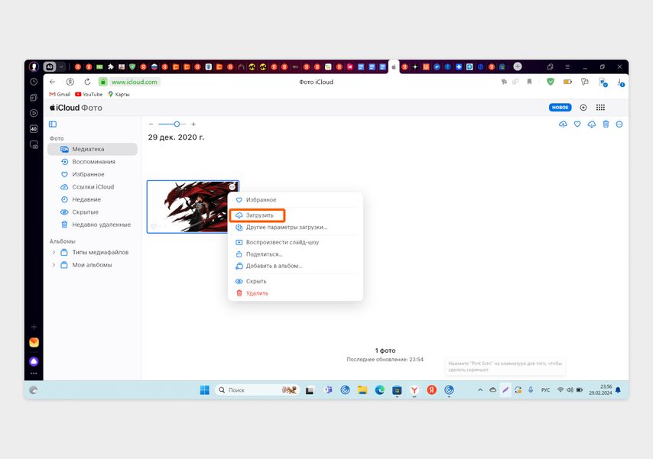Click the heart favorite icon in top toolbar
Screen dimensions: 653x459
pos(577,124)
